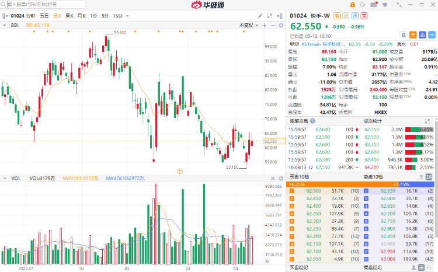Select the 1分 one-minute chart tab
The width and height of the screenshot is (438, 272).
pyautogui.click(x=93, y=16)
